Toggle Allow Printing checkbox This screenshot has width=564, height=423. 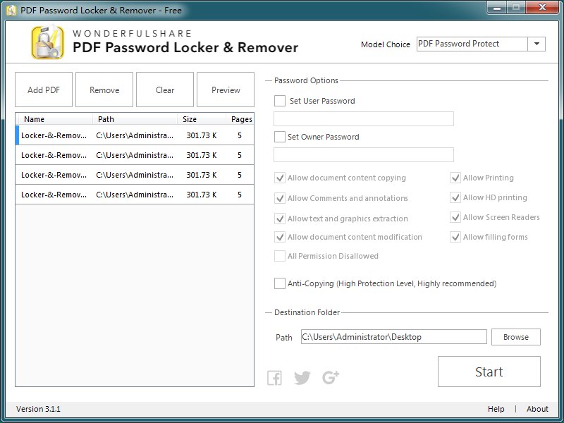tap(455, 178)
